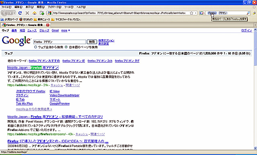The width and height of the screenshot is (257, 155).
Task: Select the 日本語のページを検索 radio button
Action: click(x=66, y=47)
